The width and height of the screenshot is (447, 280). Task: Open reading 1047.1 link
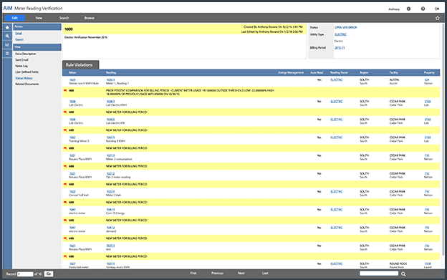click(x=110, y=210)
